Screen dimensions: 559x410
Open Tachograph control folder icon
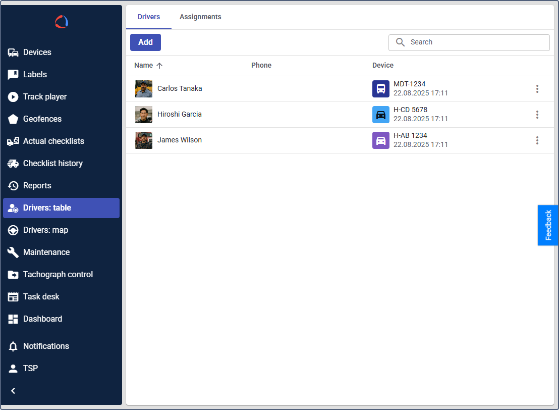coord(13,274)
